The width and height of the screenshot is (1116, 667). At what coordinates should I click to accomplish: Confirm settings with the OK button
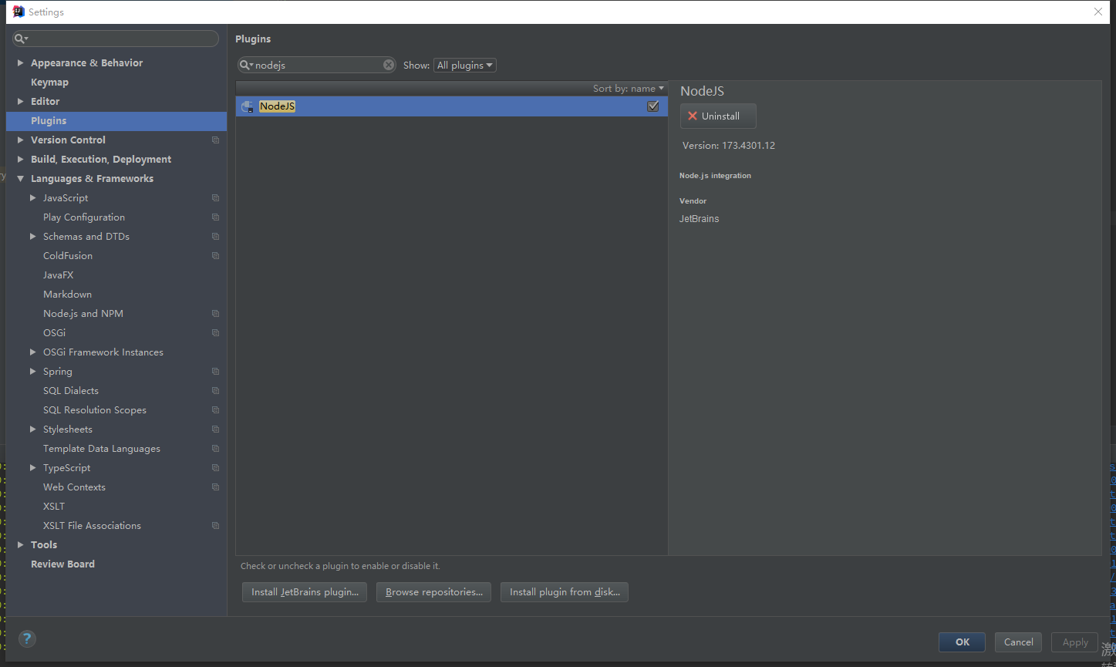961,642
